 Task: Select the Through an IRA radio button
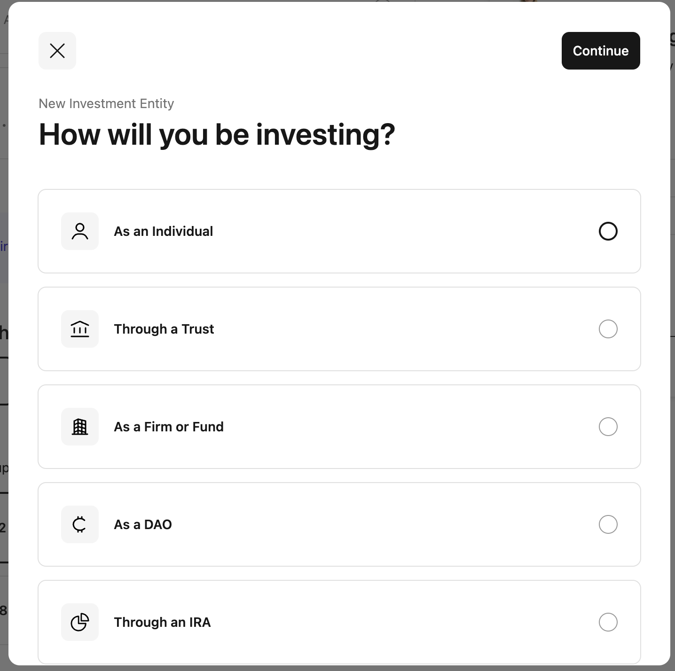click(608, 622)
